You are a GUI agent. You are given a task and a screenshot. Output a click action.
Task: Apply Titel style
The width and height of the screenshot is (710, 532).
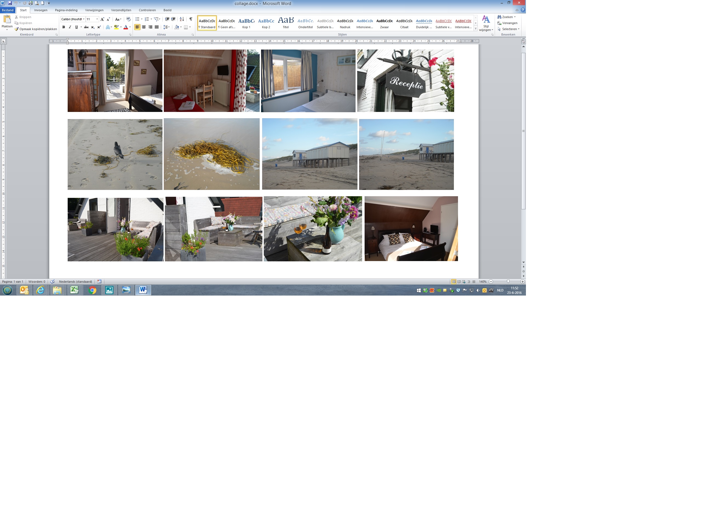click(x=286, y=23)
